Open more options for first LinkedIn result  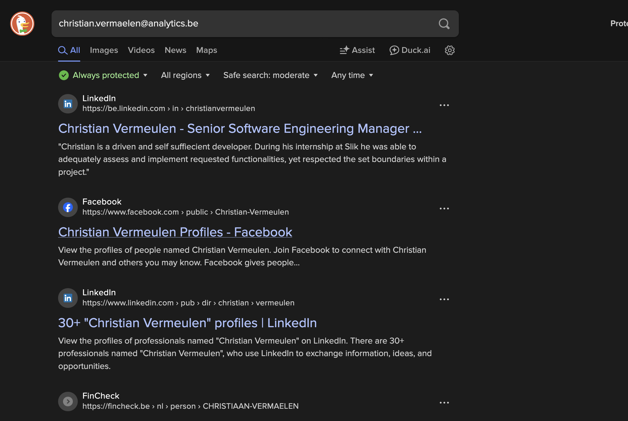[444, 105]
